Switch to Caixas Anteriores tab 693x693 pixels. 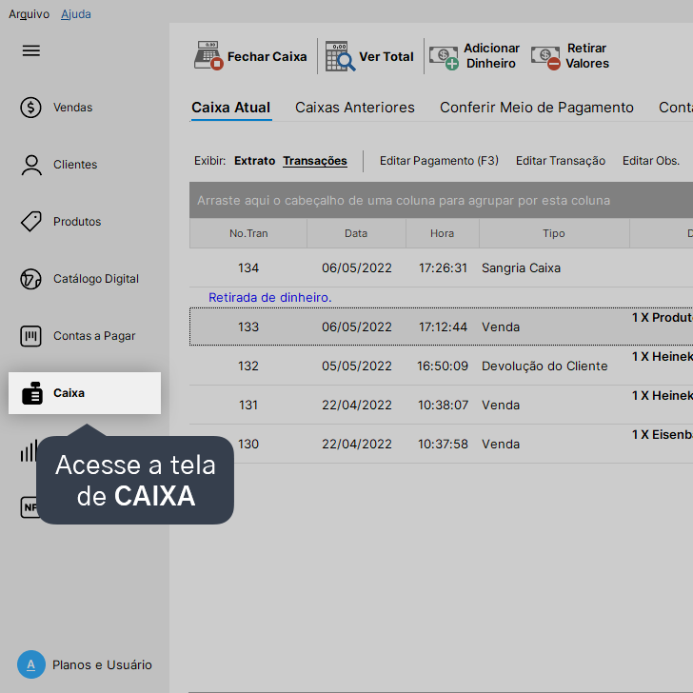354,108
